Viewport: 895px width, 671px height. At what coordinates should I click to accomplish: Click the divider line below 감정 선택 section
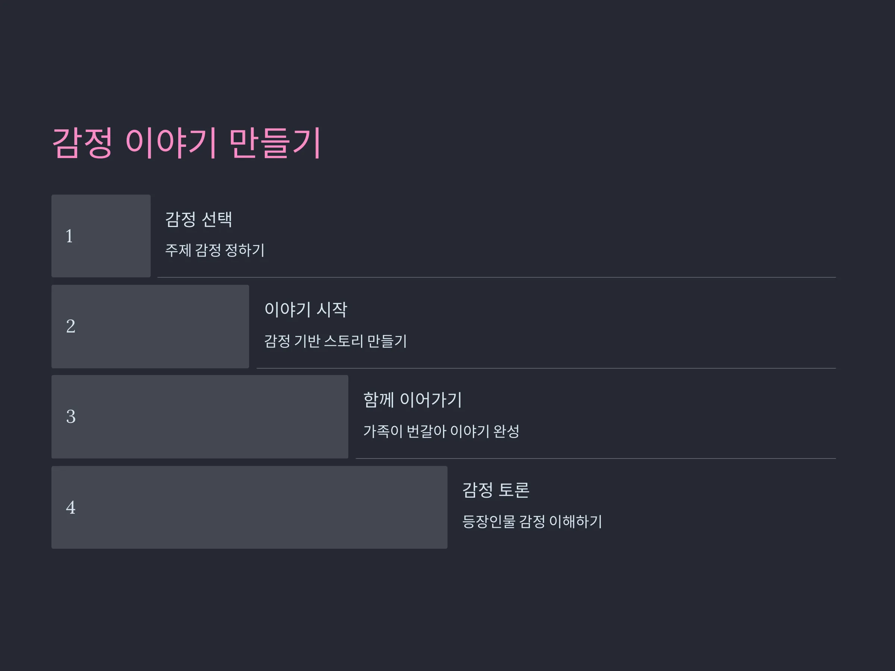[x=496, y=277]
